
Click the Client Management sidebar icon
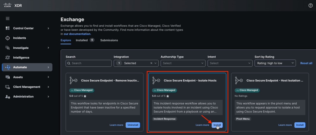(x=8, y=87)
